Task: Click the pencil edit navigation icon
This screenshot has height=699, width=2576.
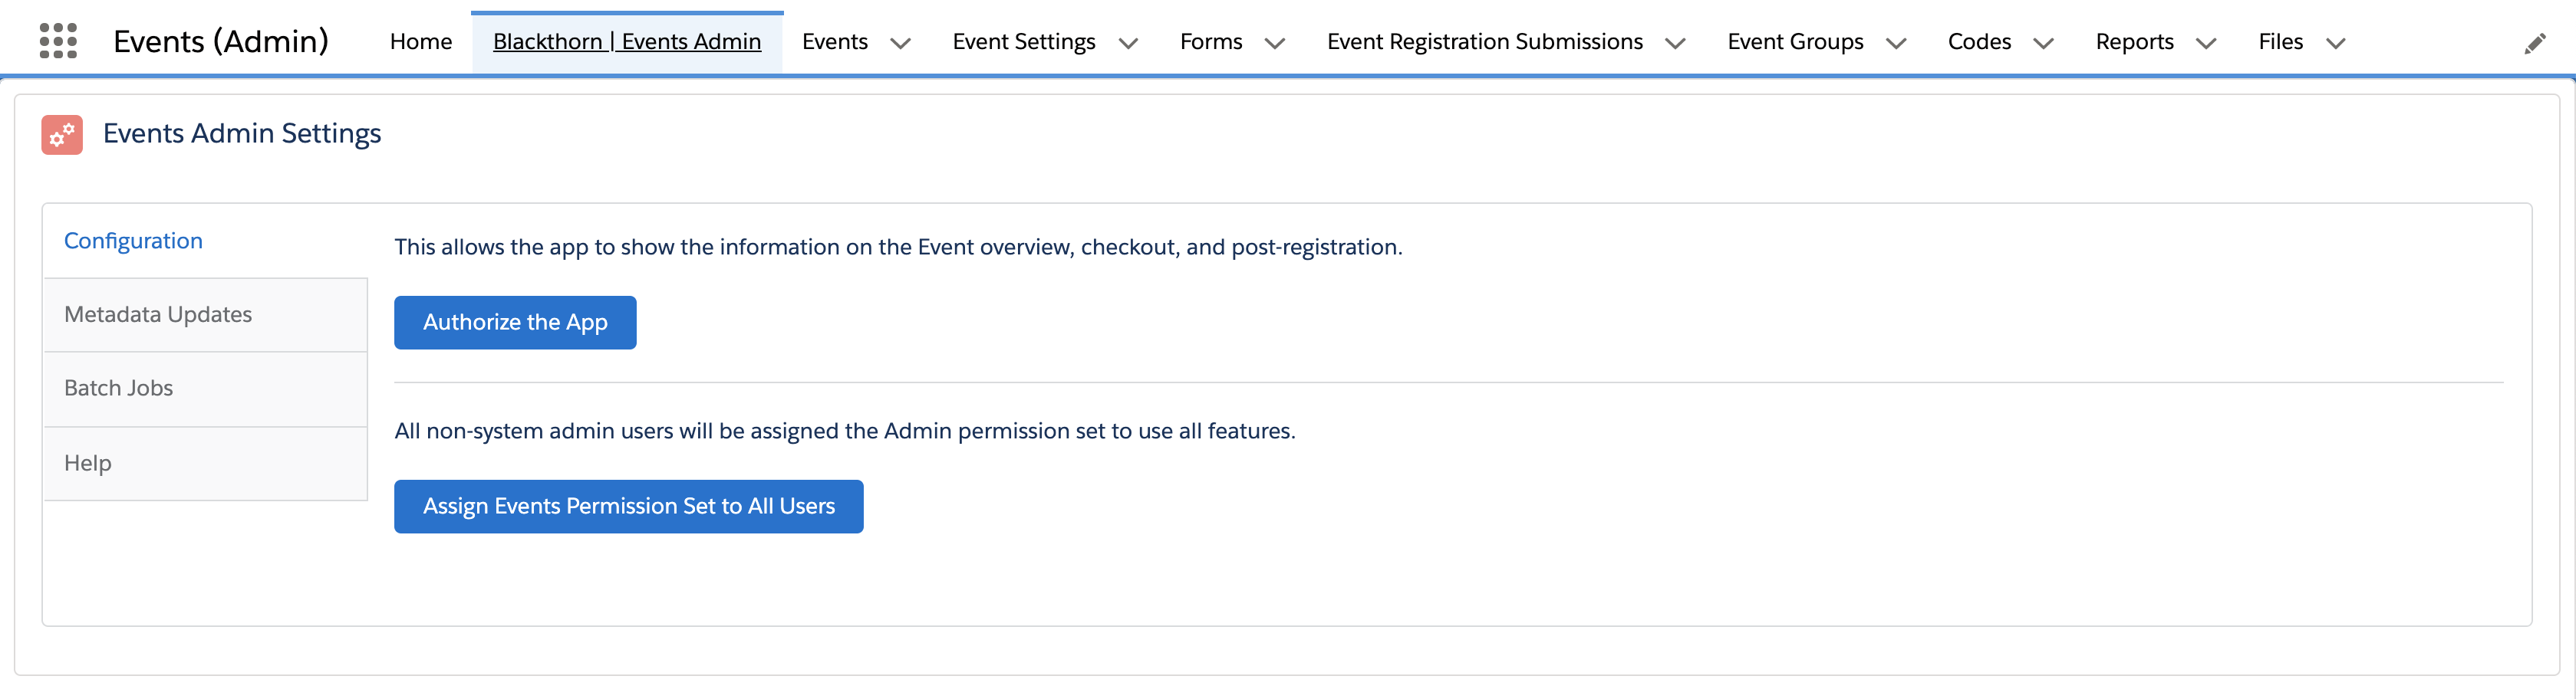Action: [2535, 43]
